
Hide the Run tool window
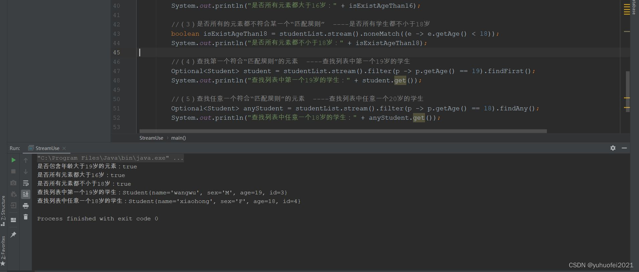click(624, 148)
